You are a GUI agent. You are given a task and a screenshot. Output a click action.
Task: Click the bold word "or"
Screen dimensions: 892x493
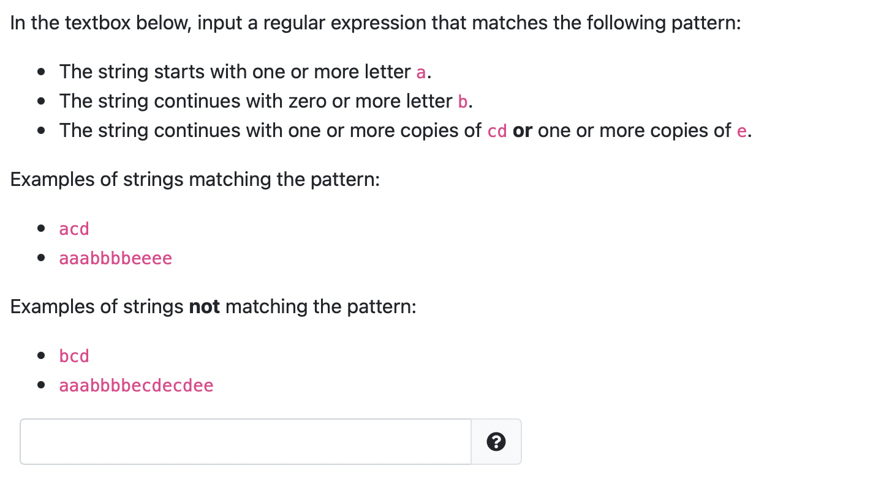pyautogui.click(x=522, y=130)
